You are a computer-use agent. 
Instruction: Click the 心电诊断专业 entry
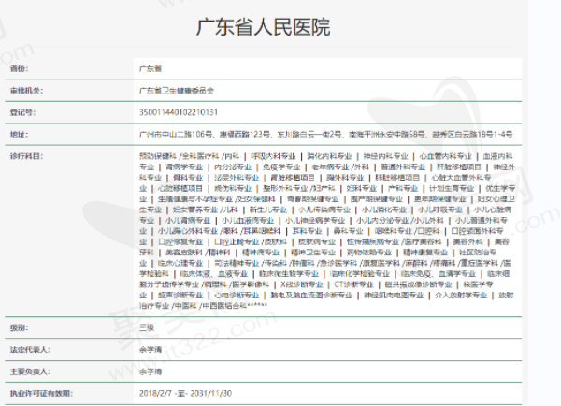[237, 296]
